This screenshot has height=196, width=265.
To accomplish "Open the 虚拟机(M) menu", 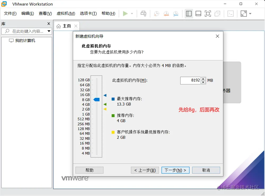I will (65, 13).
